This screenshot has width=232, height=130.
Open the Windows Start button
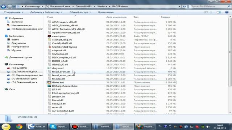[6, 127]
